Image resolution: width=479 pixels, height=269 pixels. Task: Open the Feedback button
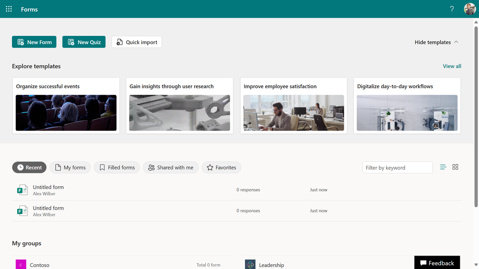pyautogui.click(x=437, y=263)
